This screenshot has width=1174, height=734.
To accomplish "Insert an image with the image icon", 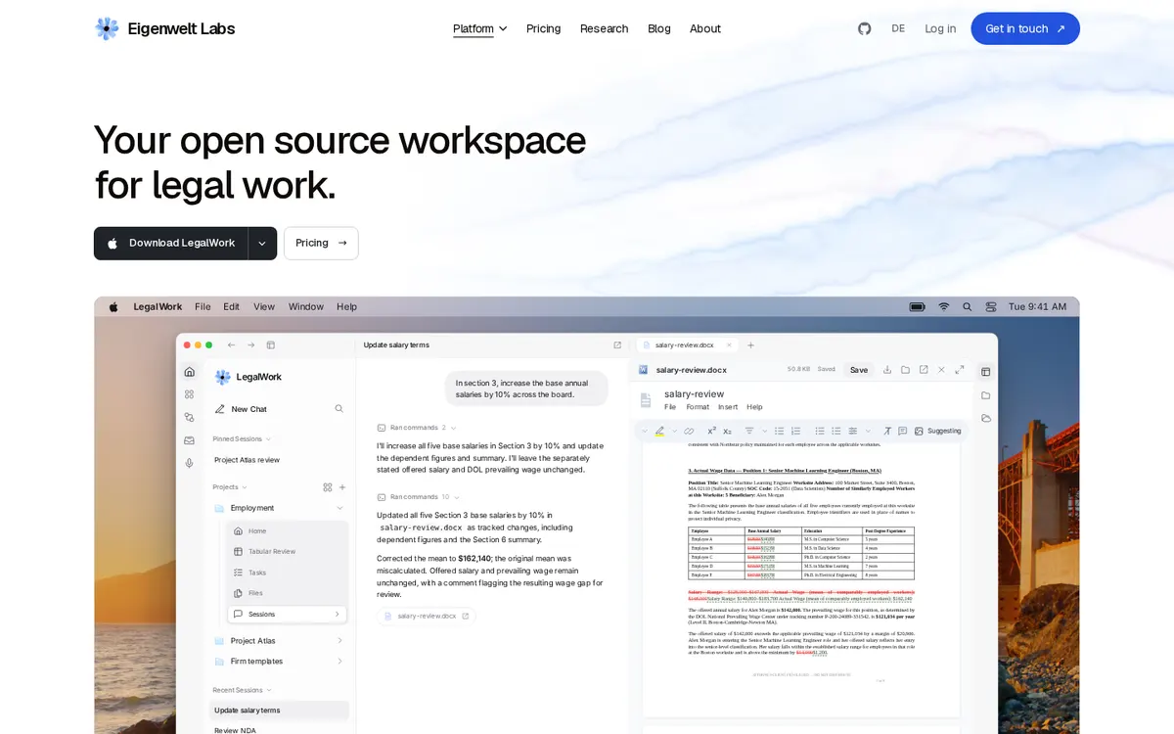I will [919, 431].
